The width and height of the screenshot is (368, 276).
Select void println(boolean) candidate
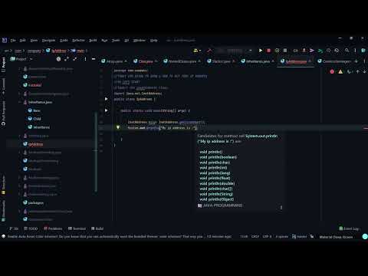click(218, 157)
